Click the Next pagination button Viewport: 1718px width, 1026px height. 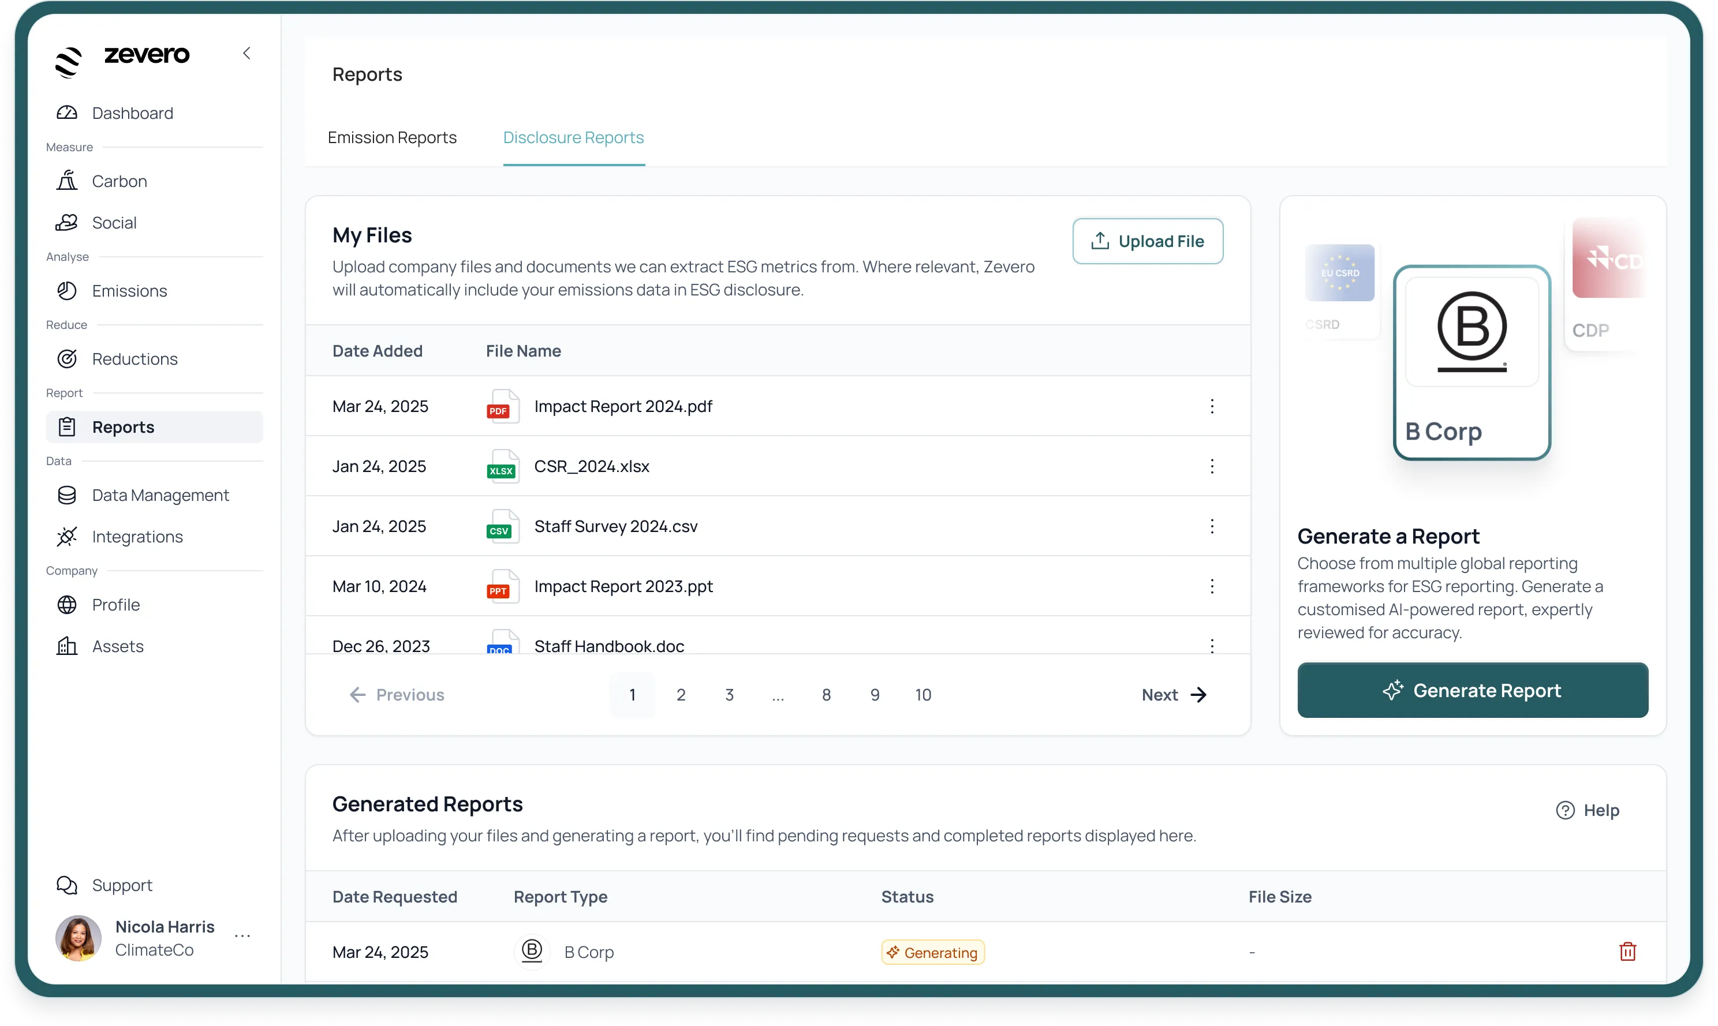[1174, 694]
